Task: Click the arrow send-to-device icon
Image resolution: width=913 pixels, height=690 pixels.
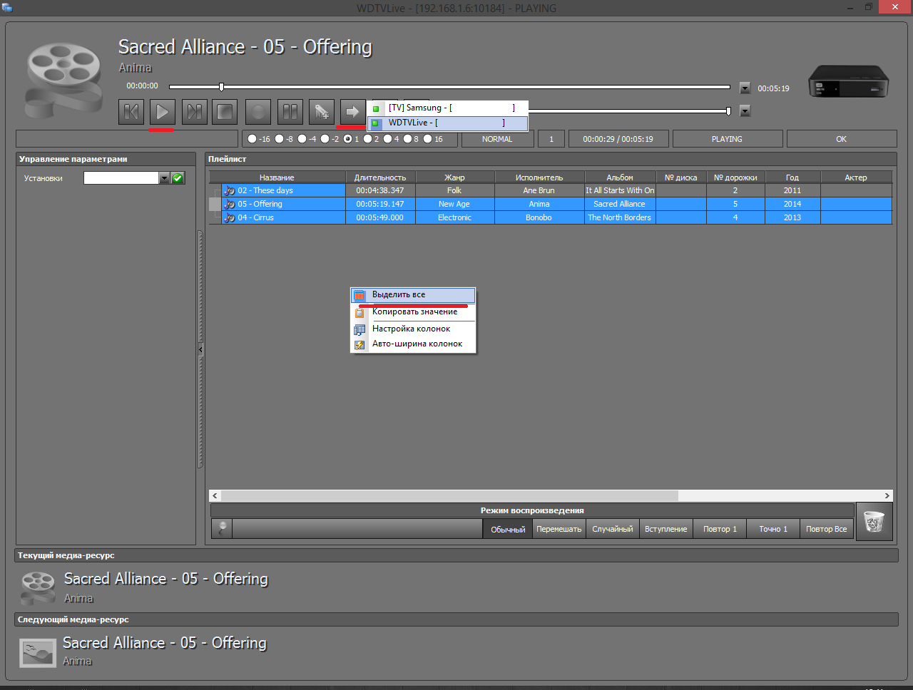Action: (x=352, y=112)
